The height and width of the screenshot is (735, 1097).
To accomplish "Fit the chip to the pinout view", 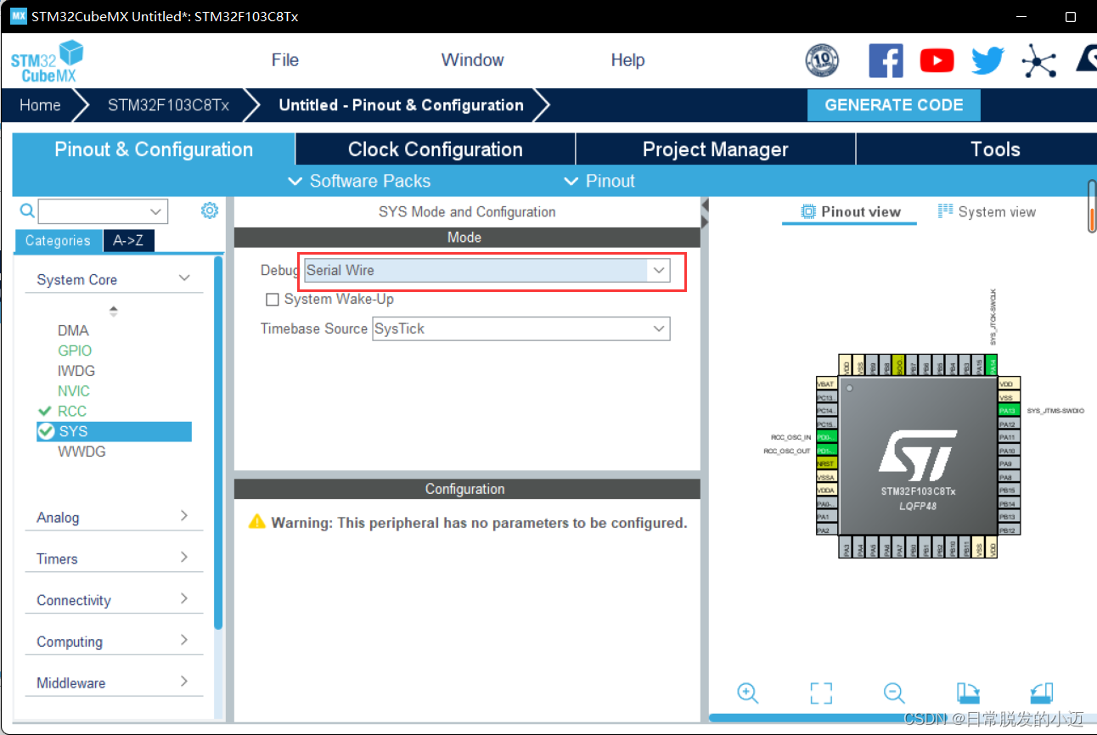I will point(821,693).
